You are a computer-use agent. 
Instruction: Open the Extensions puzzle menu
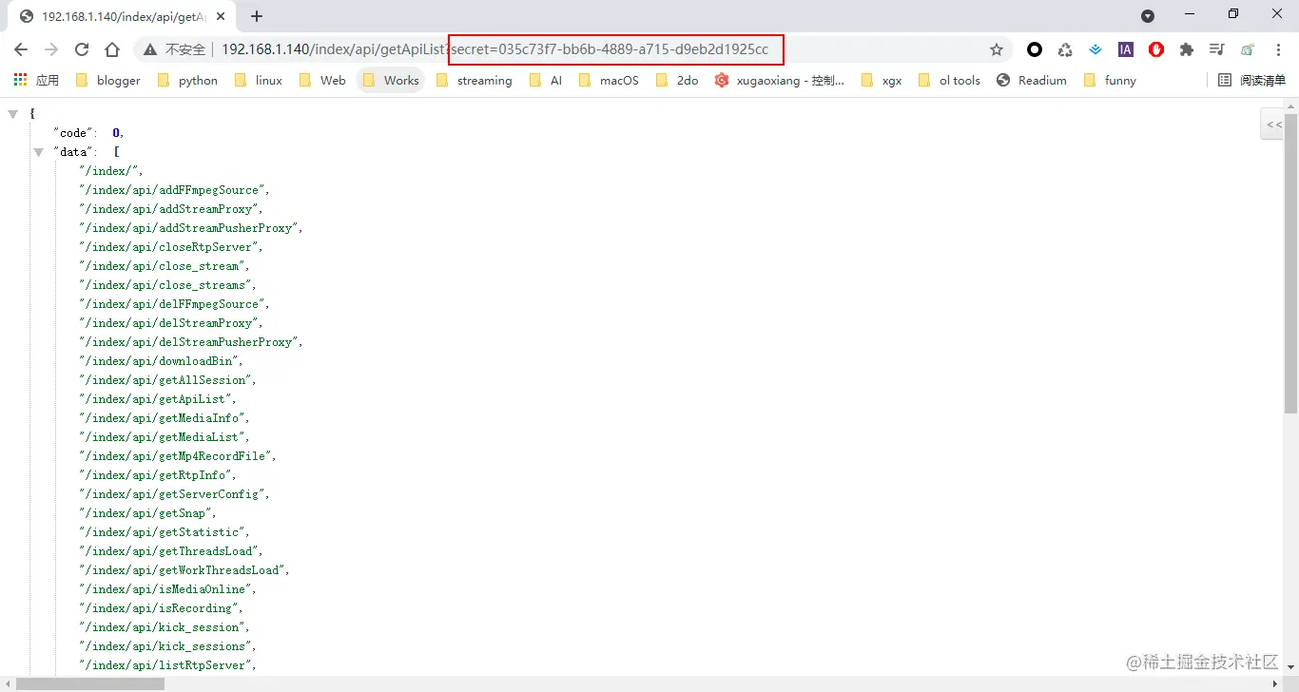pos(1187,49)
